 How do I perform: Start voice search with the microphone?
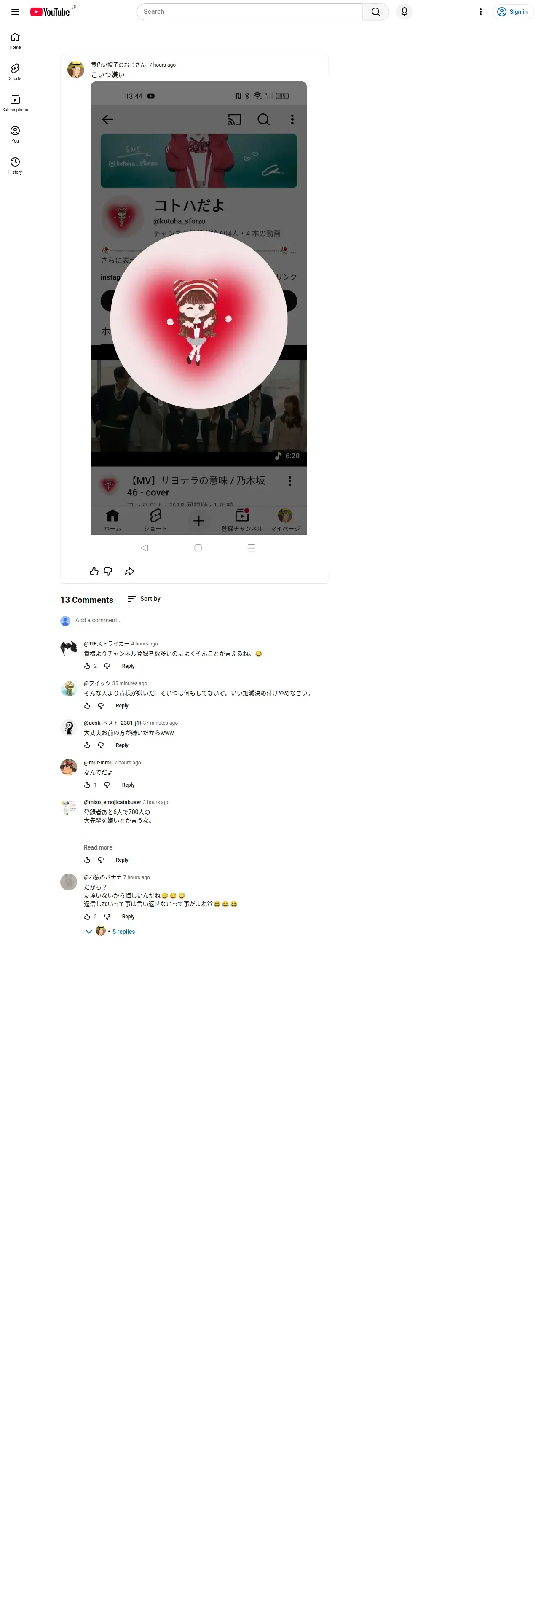(x=404, y=12)
